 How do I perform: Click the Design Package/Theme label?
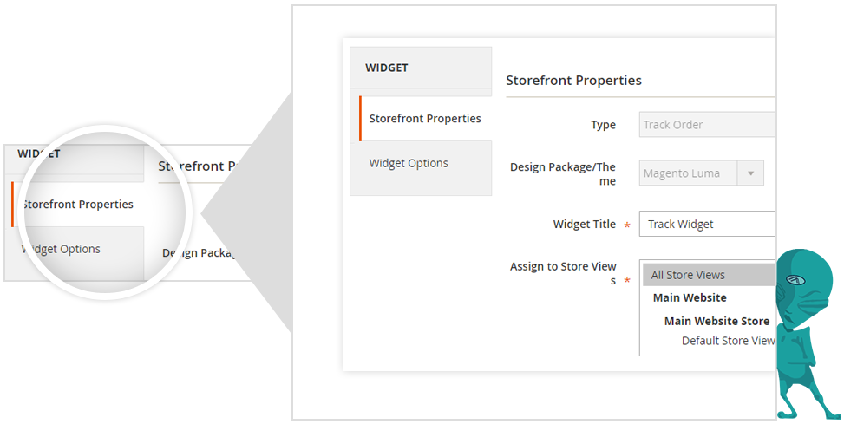point(562,173)
